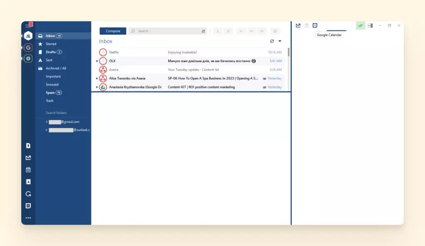
Task: Mark the OLX message as read
Action: click(98, 61)
